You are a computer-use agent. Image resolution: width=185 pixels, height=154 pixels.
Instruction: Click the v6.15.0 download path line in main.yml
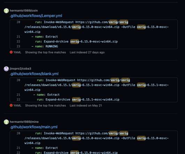(97, 138)
